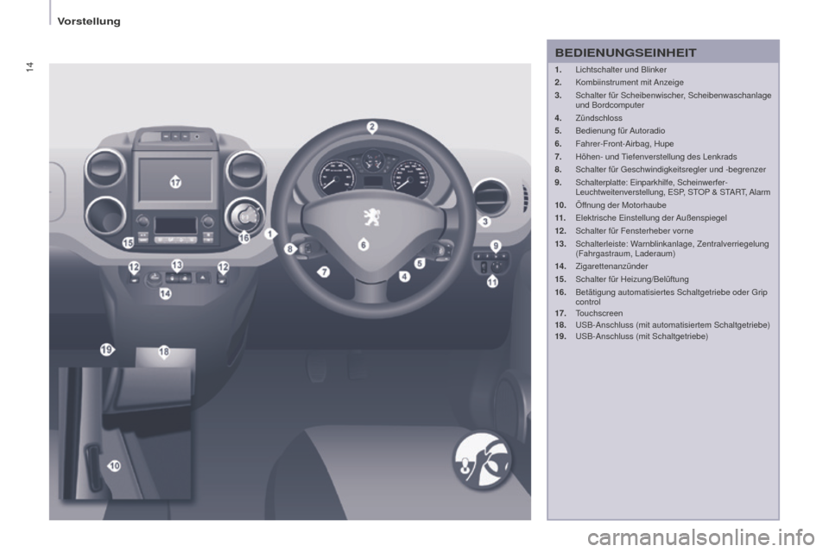The width and height of the screenshot is (829, 552).
Task: Select the line 'Lichtschalter und Blinker'
Action: pyautogui.click(x=621, y=70)
